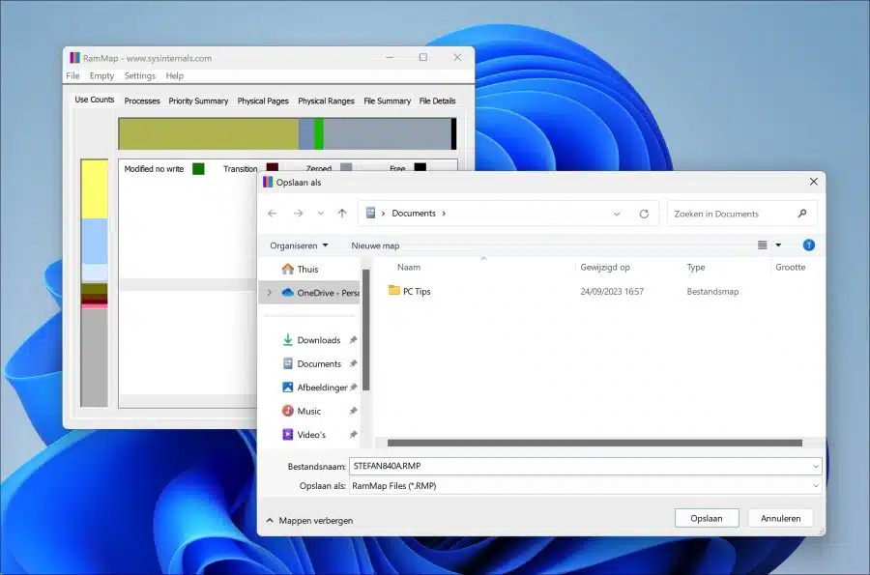Switch to RamMap Physical Ranges tab
The height and width of the screenshot is (575, 870).
point(326,101)
